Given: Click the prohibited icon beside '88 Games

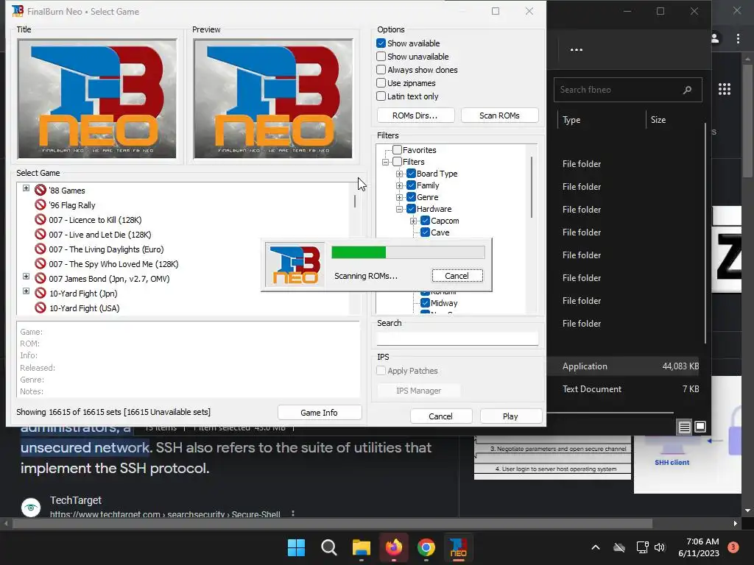Looking at the screenshot, I should 40,191.
